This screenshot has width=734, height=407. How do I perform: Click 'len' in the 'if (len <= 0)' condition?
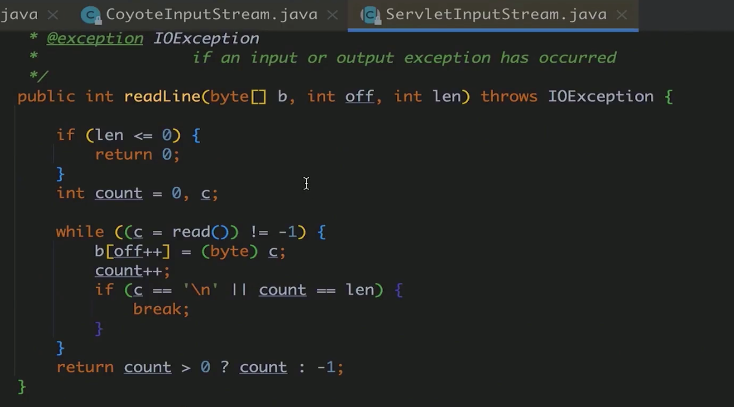(x=109, y=135)
